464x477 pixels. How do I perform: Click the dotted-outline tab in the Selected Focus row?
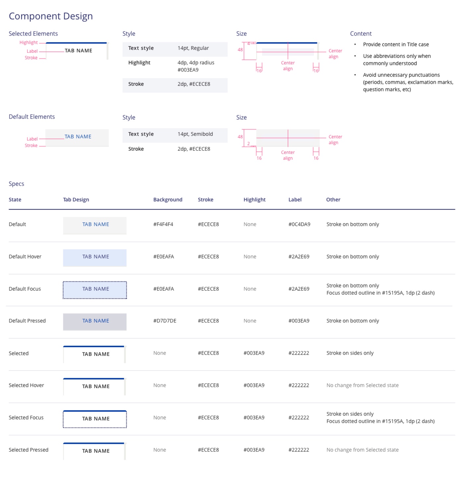(95, 419)
